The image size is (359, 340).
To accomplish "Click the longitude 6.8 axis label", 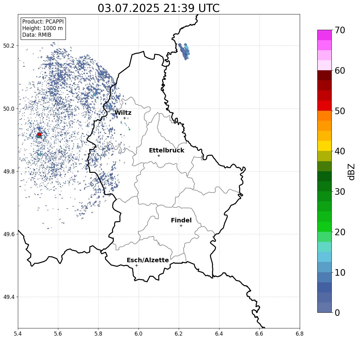I will click(x=300, y=334).
